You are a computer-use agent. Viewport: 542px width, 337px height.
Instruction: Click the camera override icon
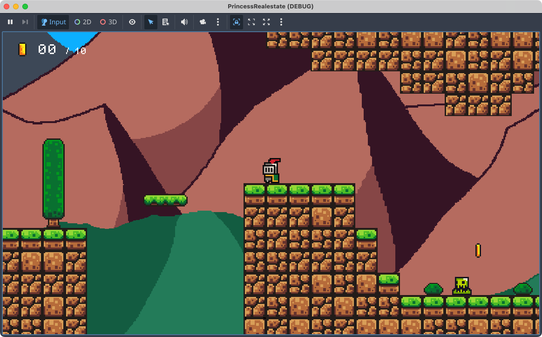click(x=203, y=22)
